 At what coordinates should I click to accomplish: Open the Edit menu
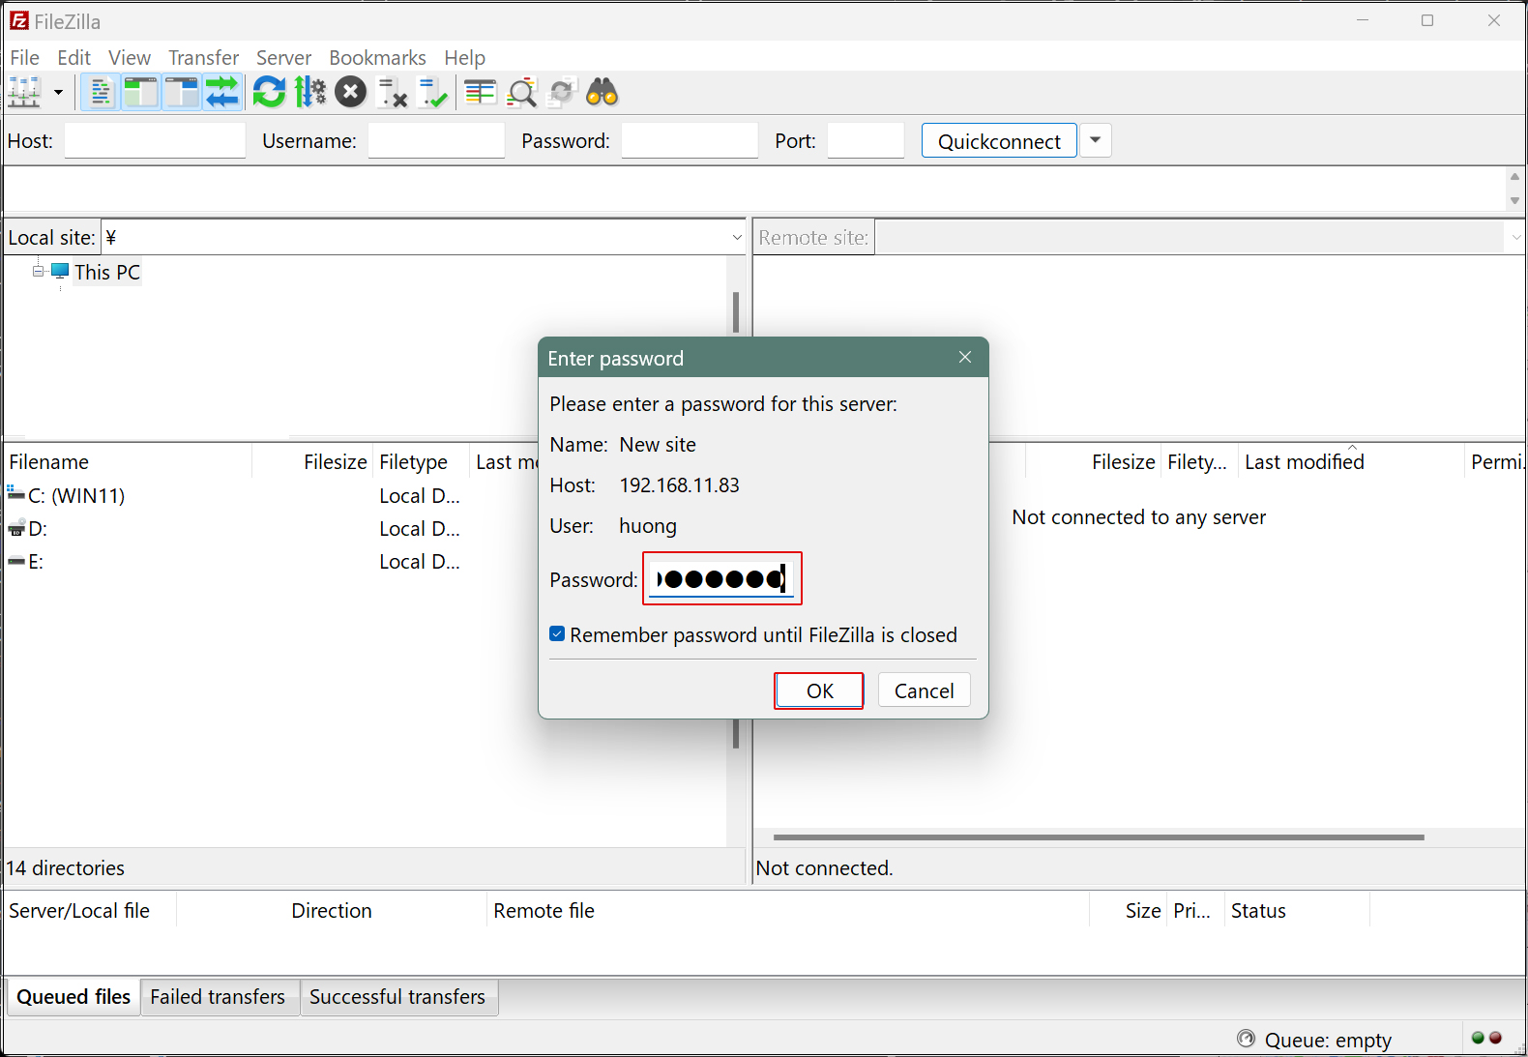click(74, 58)
